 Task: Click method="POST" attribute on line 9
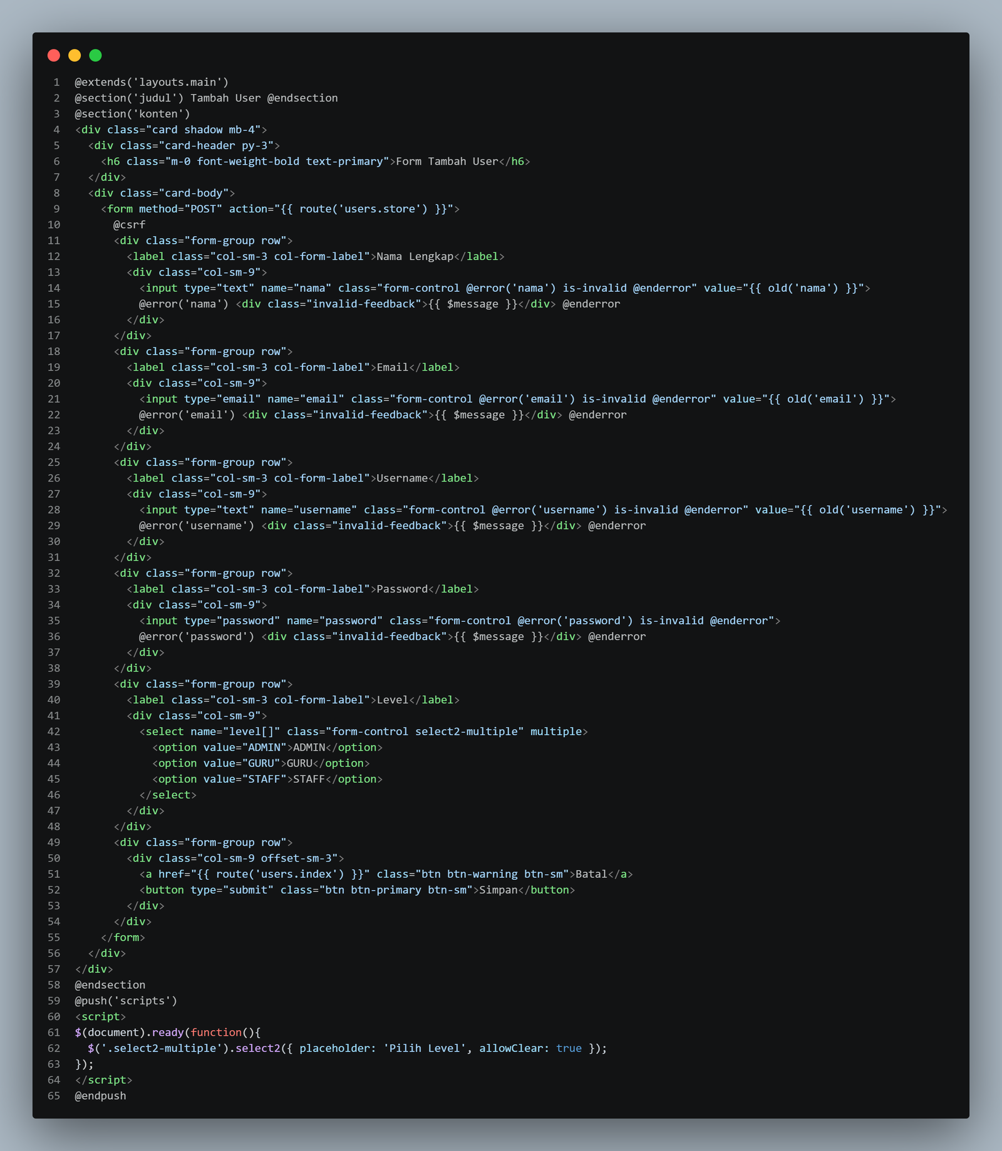click(x=180, y=209)
